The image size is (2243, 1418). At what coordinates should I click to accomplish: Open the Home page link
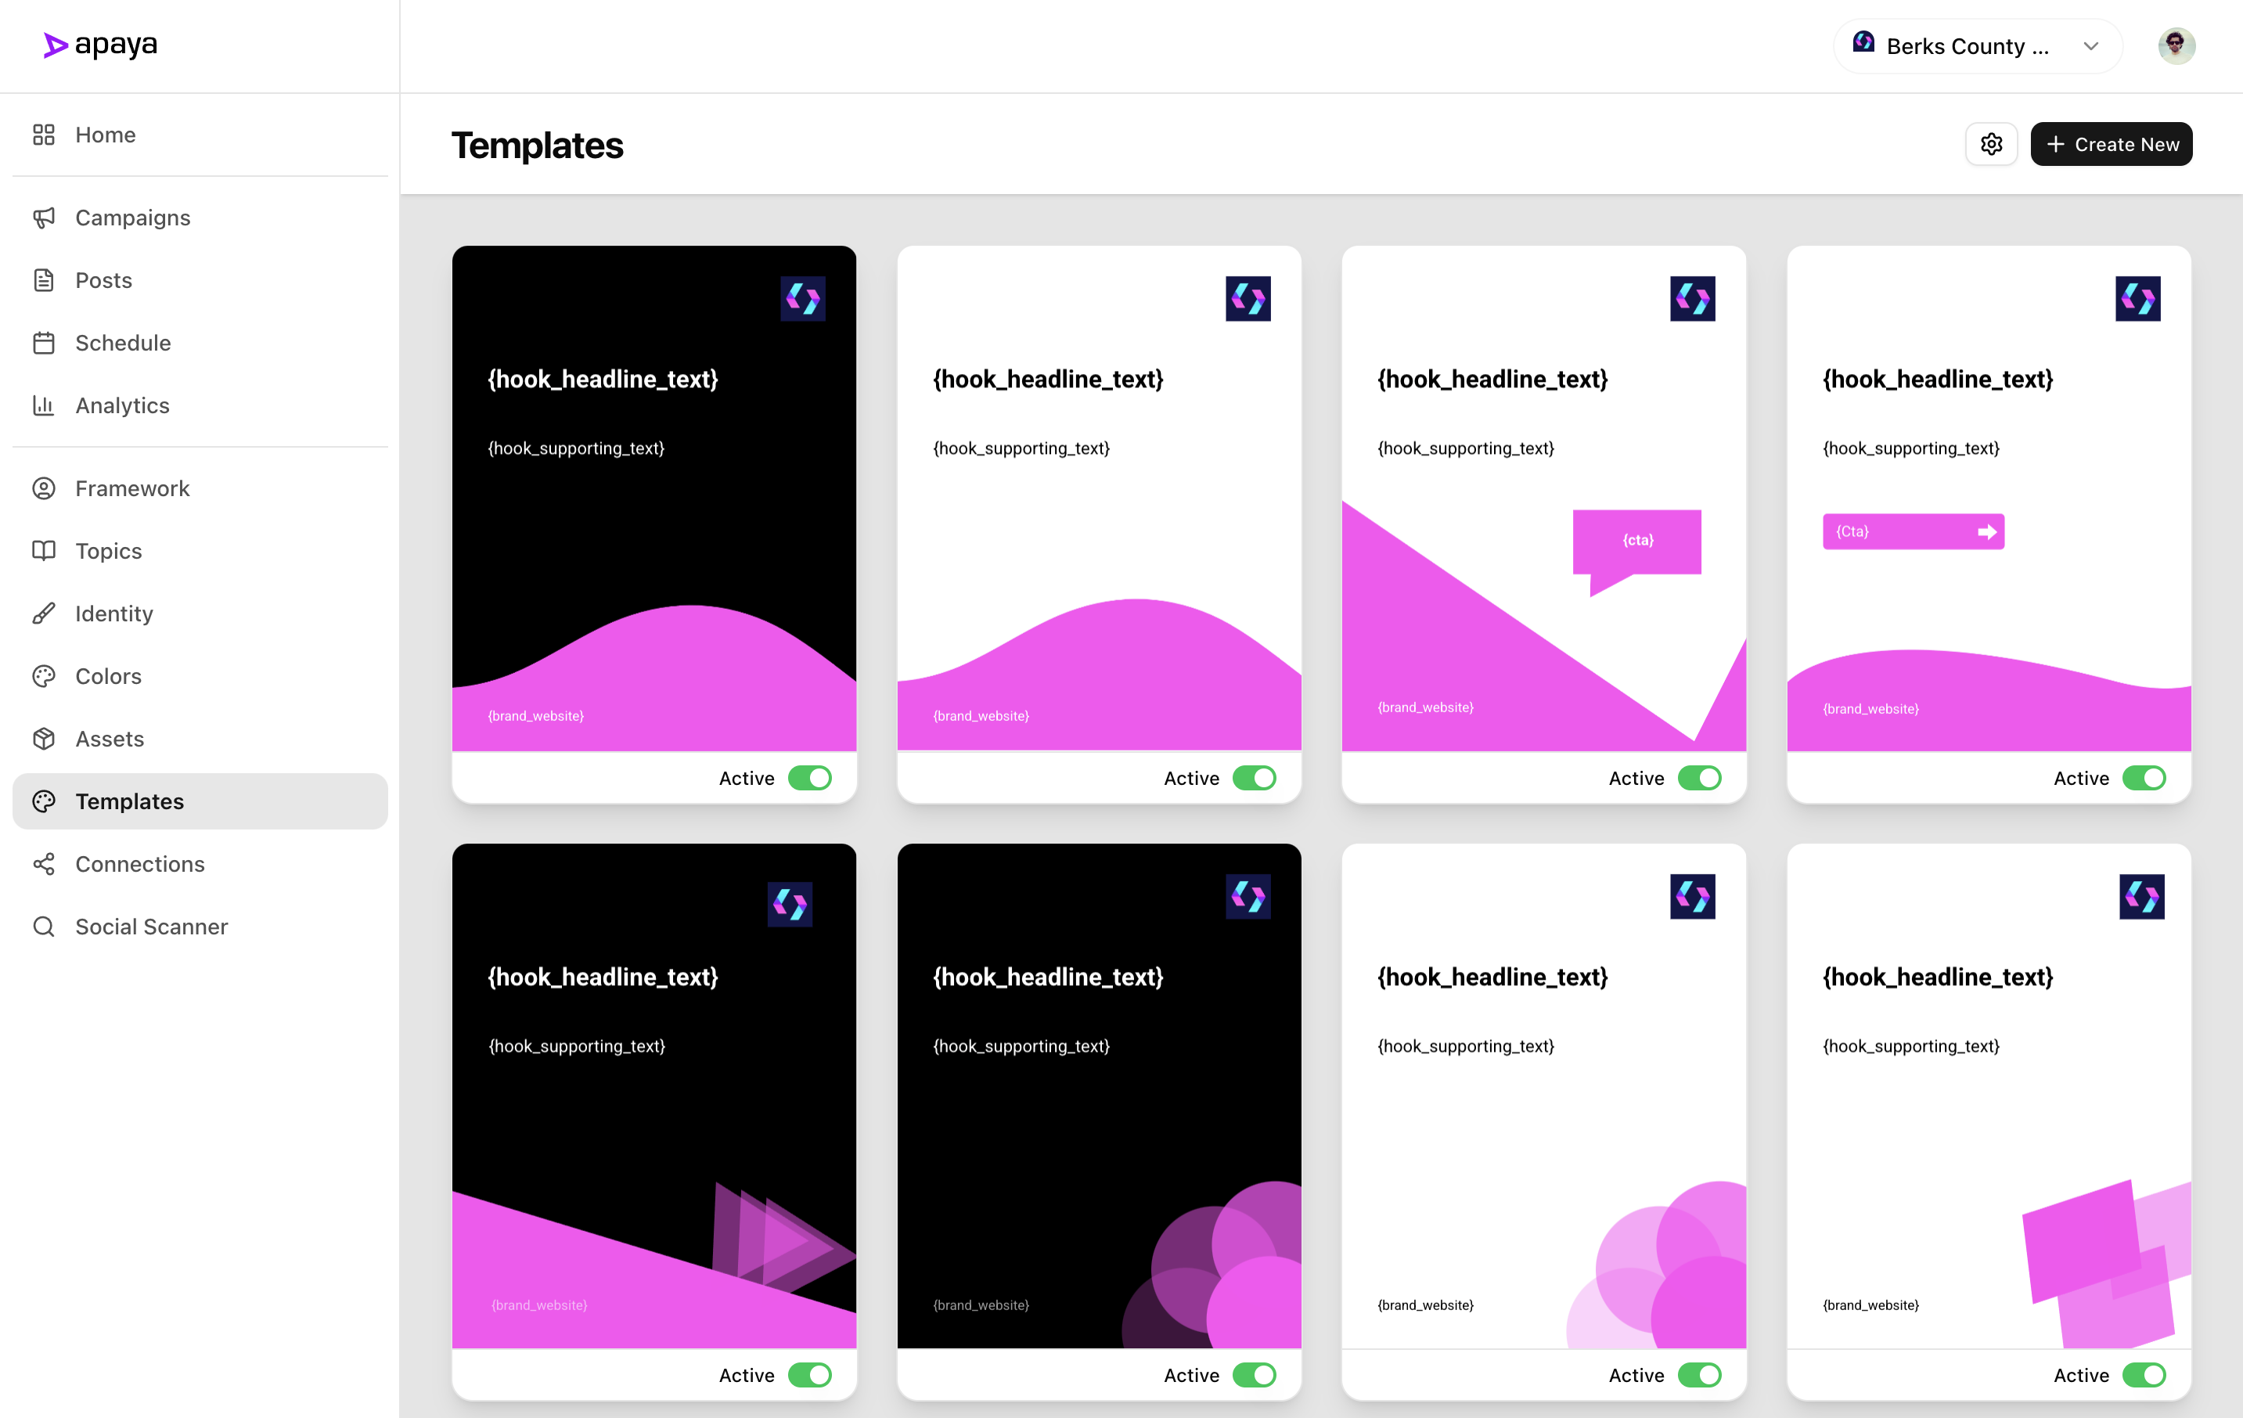click(105, 134)
